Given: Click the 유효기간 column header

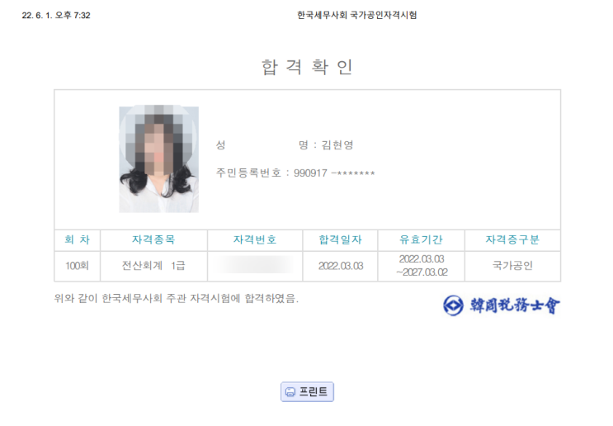Looking at the screenshot, I should click(421, 239).
